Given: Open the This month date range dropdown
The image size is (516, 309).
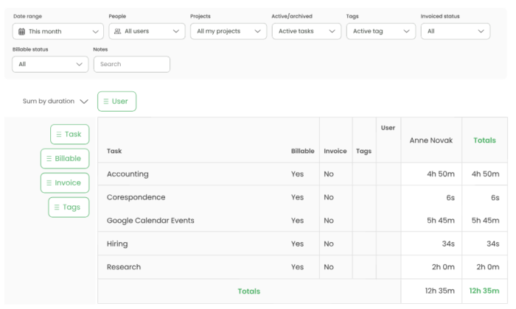Looking at the screenshot, I should pyautogui.click(x=58, y=32).
